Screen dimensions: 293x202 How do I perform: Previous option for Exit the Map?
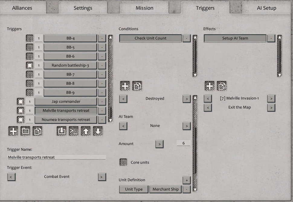[x=208, y=108]
